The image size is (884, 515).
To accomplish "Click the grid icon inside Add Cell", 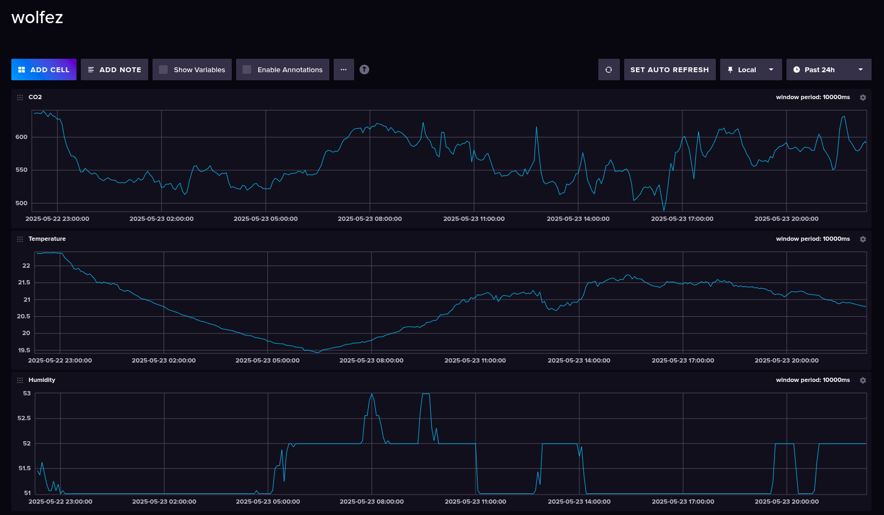I will pos(22,69).
